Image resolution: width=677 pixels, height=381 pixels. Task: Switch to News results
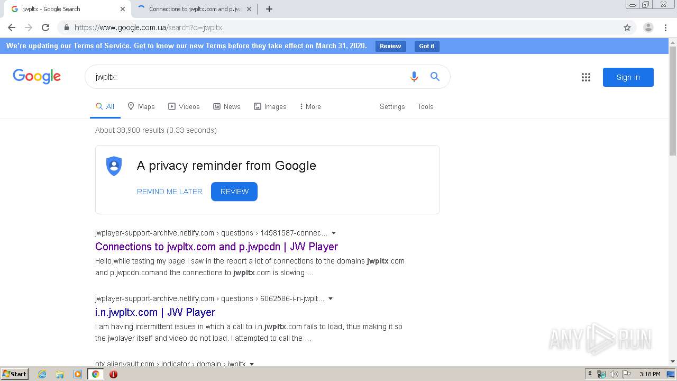[x=226, y=106]
